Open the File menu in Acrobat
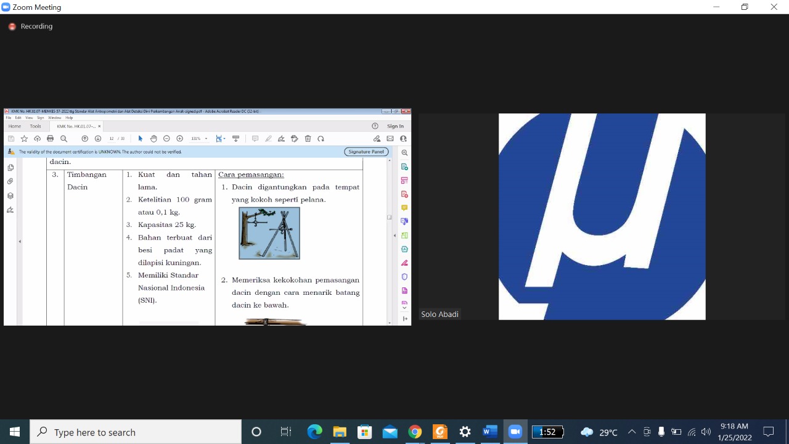 click(9, 117)
